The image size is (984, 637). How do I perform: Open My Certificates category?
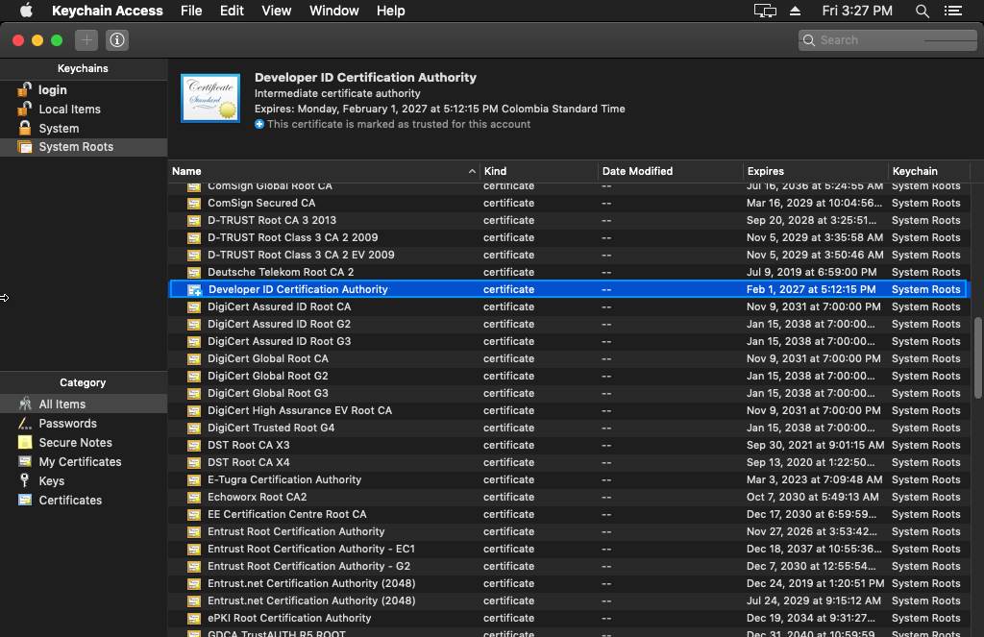tap(80, 462)
